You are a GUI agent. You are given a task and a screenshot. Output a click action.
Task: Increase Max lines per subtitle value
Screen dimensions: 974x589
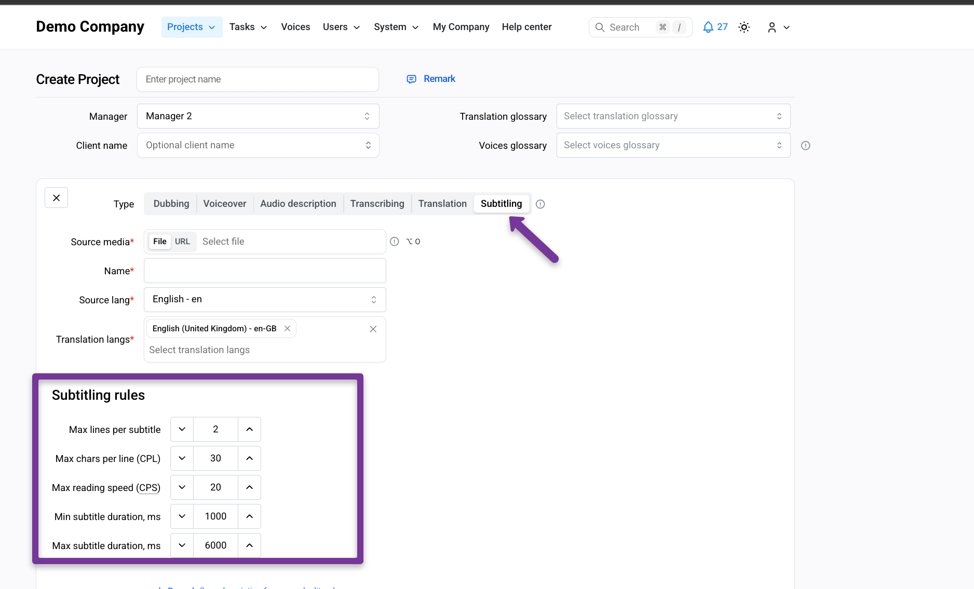point(249,429)
